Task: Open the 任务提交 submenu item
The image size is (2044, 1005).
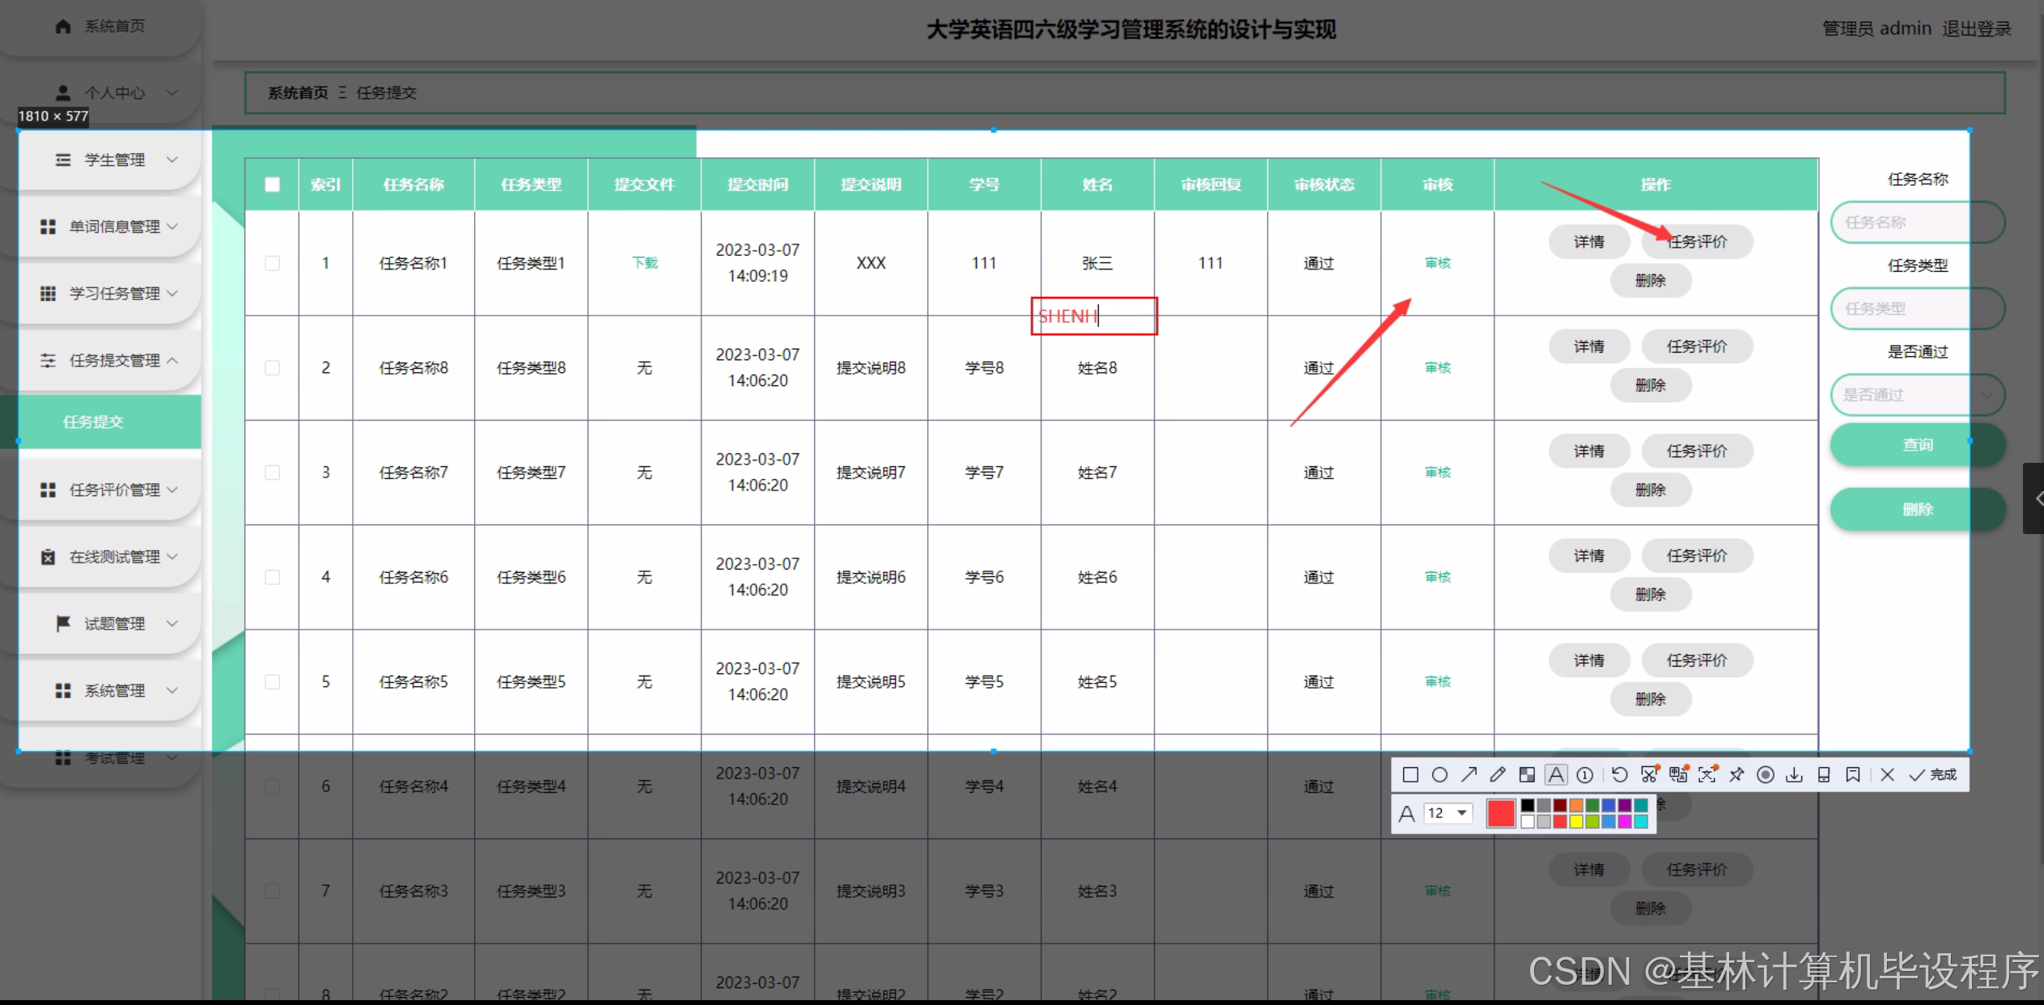Action: (94, 422)
